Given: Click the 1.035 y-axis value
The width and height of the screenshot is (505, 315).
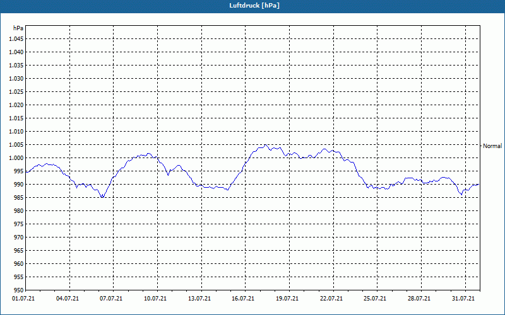Looking at the screenshot, I should pyautogui.click(x=16, y=66).
